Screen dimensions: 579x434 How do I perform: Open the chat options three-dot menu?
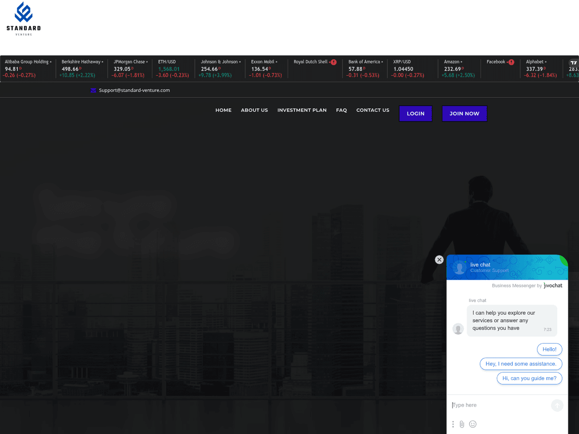tap(453, 424)
